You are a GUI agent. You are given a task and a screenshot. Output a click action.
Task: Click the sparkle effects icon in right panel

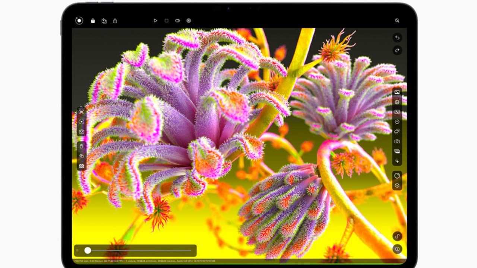(397, 161)
